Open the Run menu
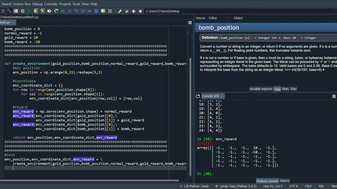 pyautogui.click(x=28, y=4)
